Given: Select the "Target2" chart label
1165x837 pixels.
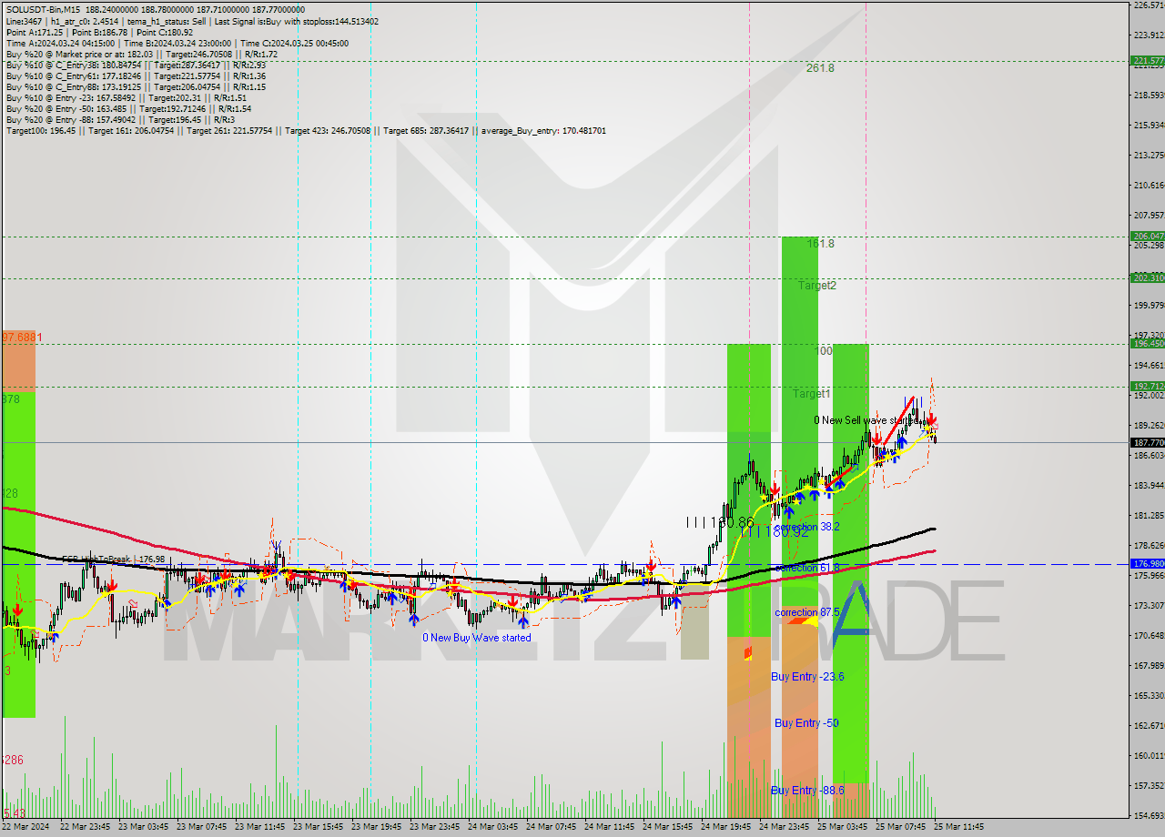Looking at the screenshot, I should click(817, 286).
